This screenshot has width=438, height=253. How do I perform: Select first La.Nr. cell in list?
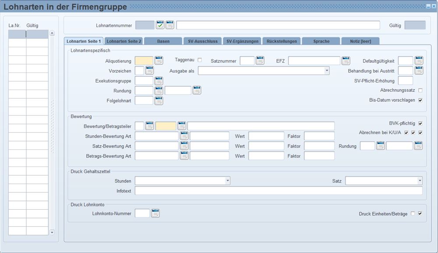17,34
